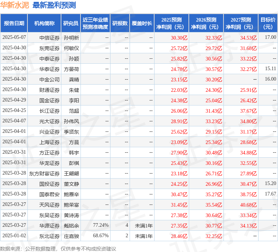Viewport: 278px width, 252px height.
Task: Click 华源证券 accuracy value 77.24%
Action: (101, 225)
